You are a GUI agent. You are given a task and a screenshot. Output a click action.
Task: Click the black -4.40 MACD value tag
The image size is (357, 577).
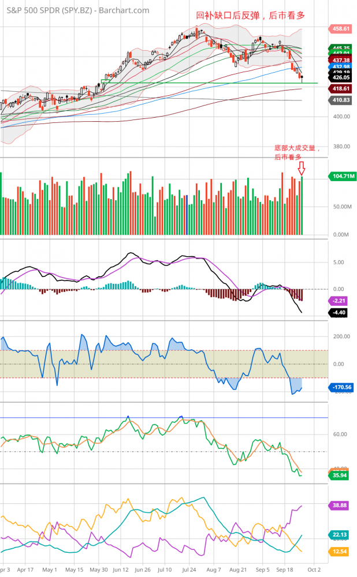338,313
